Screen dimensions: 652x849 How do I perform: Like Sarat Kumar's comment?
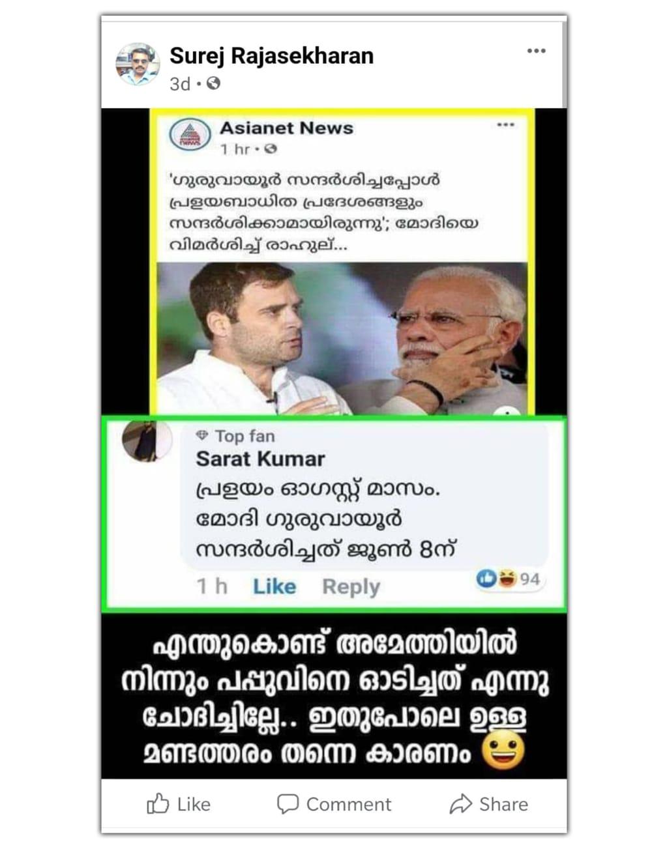point(274,586)
